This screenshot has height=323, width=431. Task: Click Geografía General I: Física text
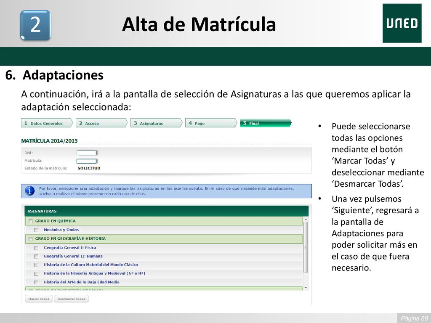(x=70, y=247)
